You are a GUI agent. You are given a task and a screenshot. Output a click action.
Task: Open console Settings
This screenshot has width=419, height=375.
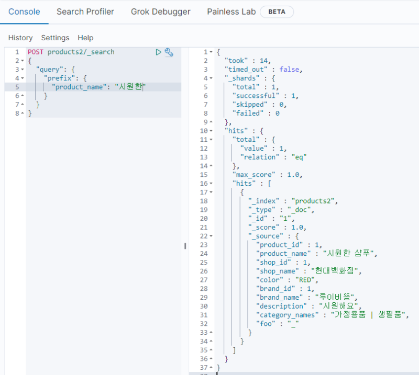pos(55,38)
